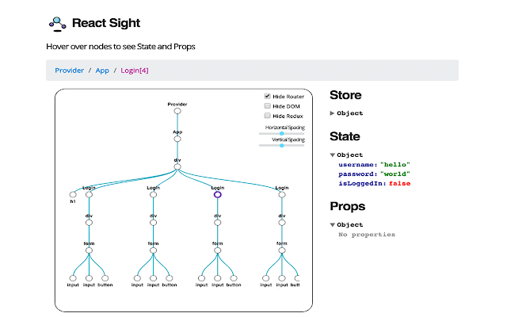Uncheck the Hide Router checkbox

[268, 97]
